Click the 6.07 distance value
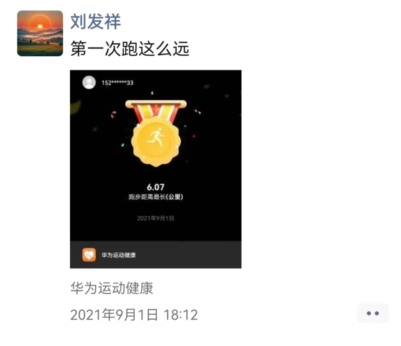401x346 pixels. tap(156, 187)
